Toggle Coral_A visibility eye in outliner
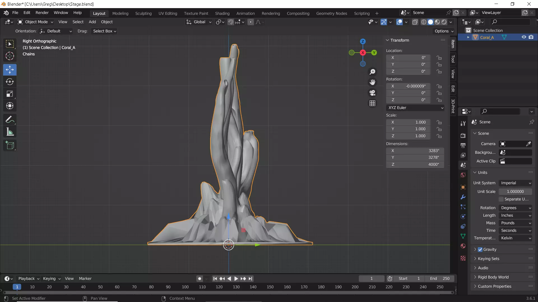The width and height of the screenshot is (538, 302). 524,37
